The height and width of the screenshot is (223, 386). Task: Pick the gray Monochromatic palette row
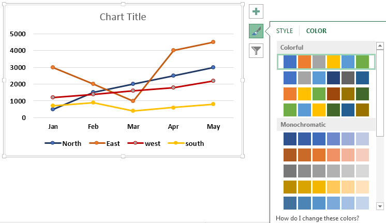[326, 171]
